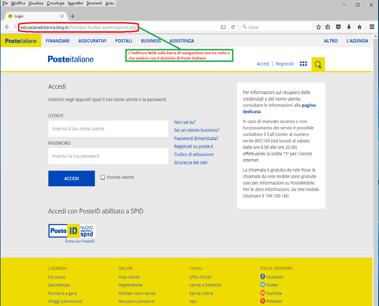Screen dimensions: 379x306
Task: Click the Pocket icon in toolbar
Action: [x=338, y=27]
